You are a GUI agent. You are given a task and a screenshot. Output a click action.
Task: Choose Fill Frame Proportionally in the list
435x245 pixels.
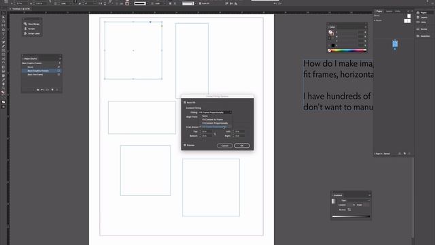[x=215, y=127]
